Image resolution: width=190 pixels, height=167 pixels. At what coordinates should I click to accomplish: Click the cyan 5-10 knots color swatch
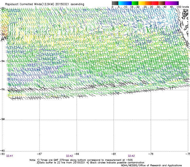coord(121,3)
